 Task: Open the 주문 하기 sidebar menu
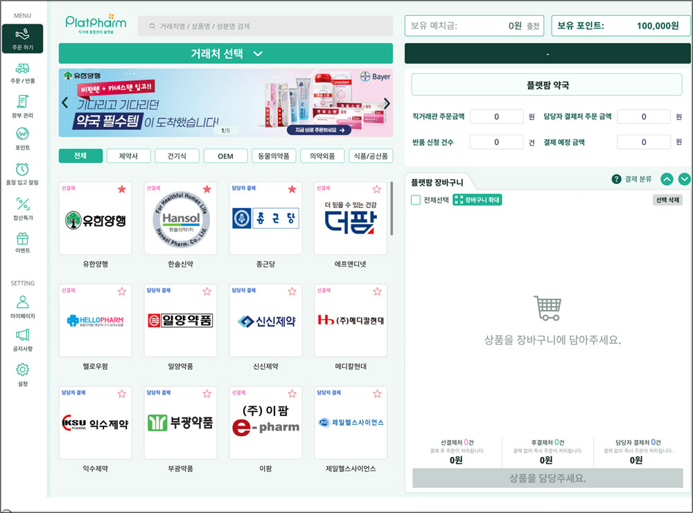tap(23, 39)
